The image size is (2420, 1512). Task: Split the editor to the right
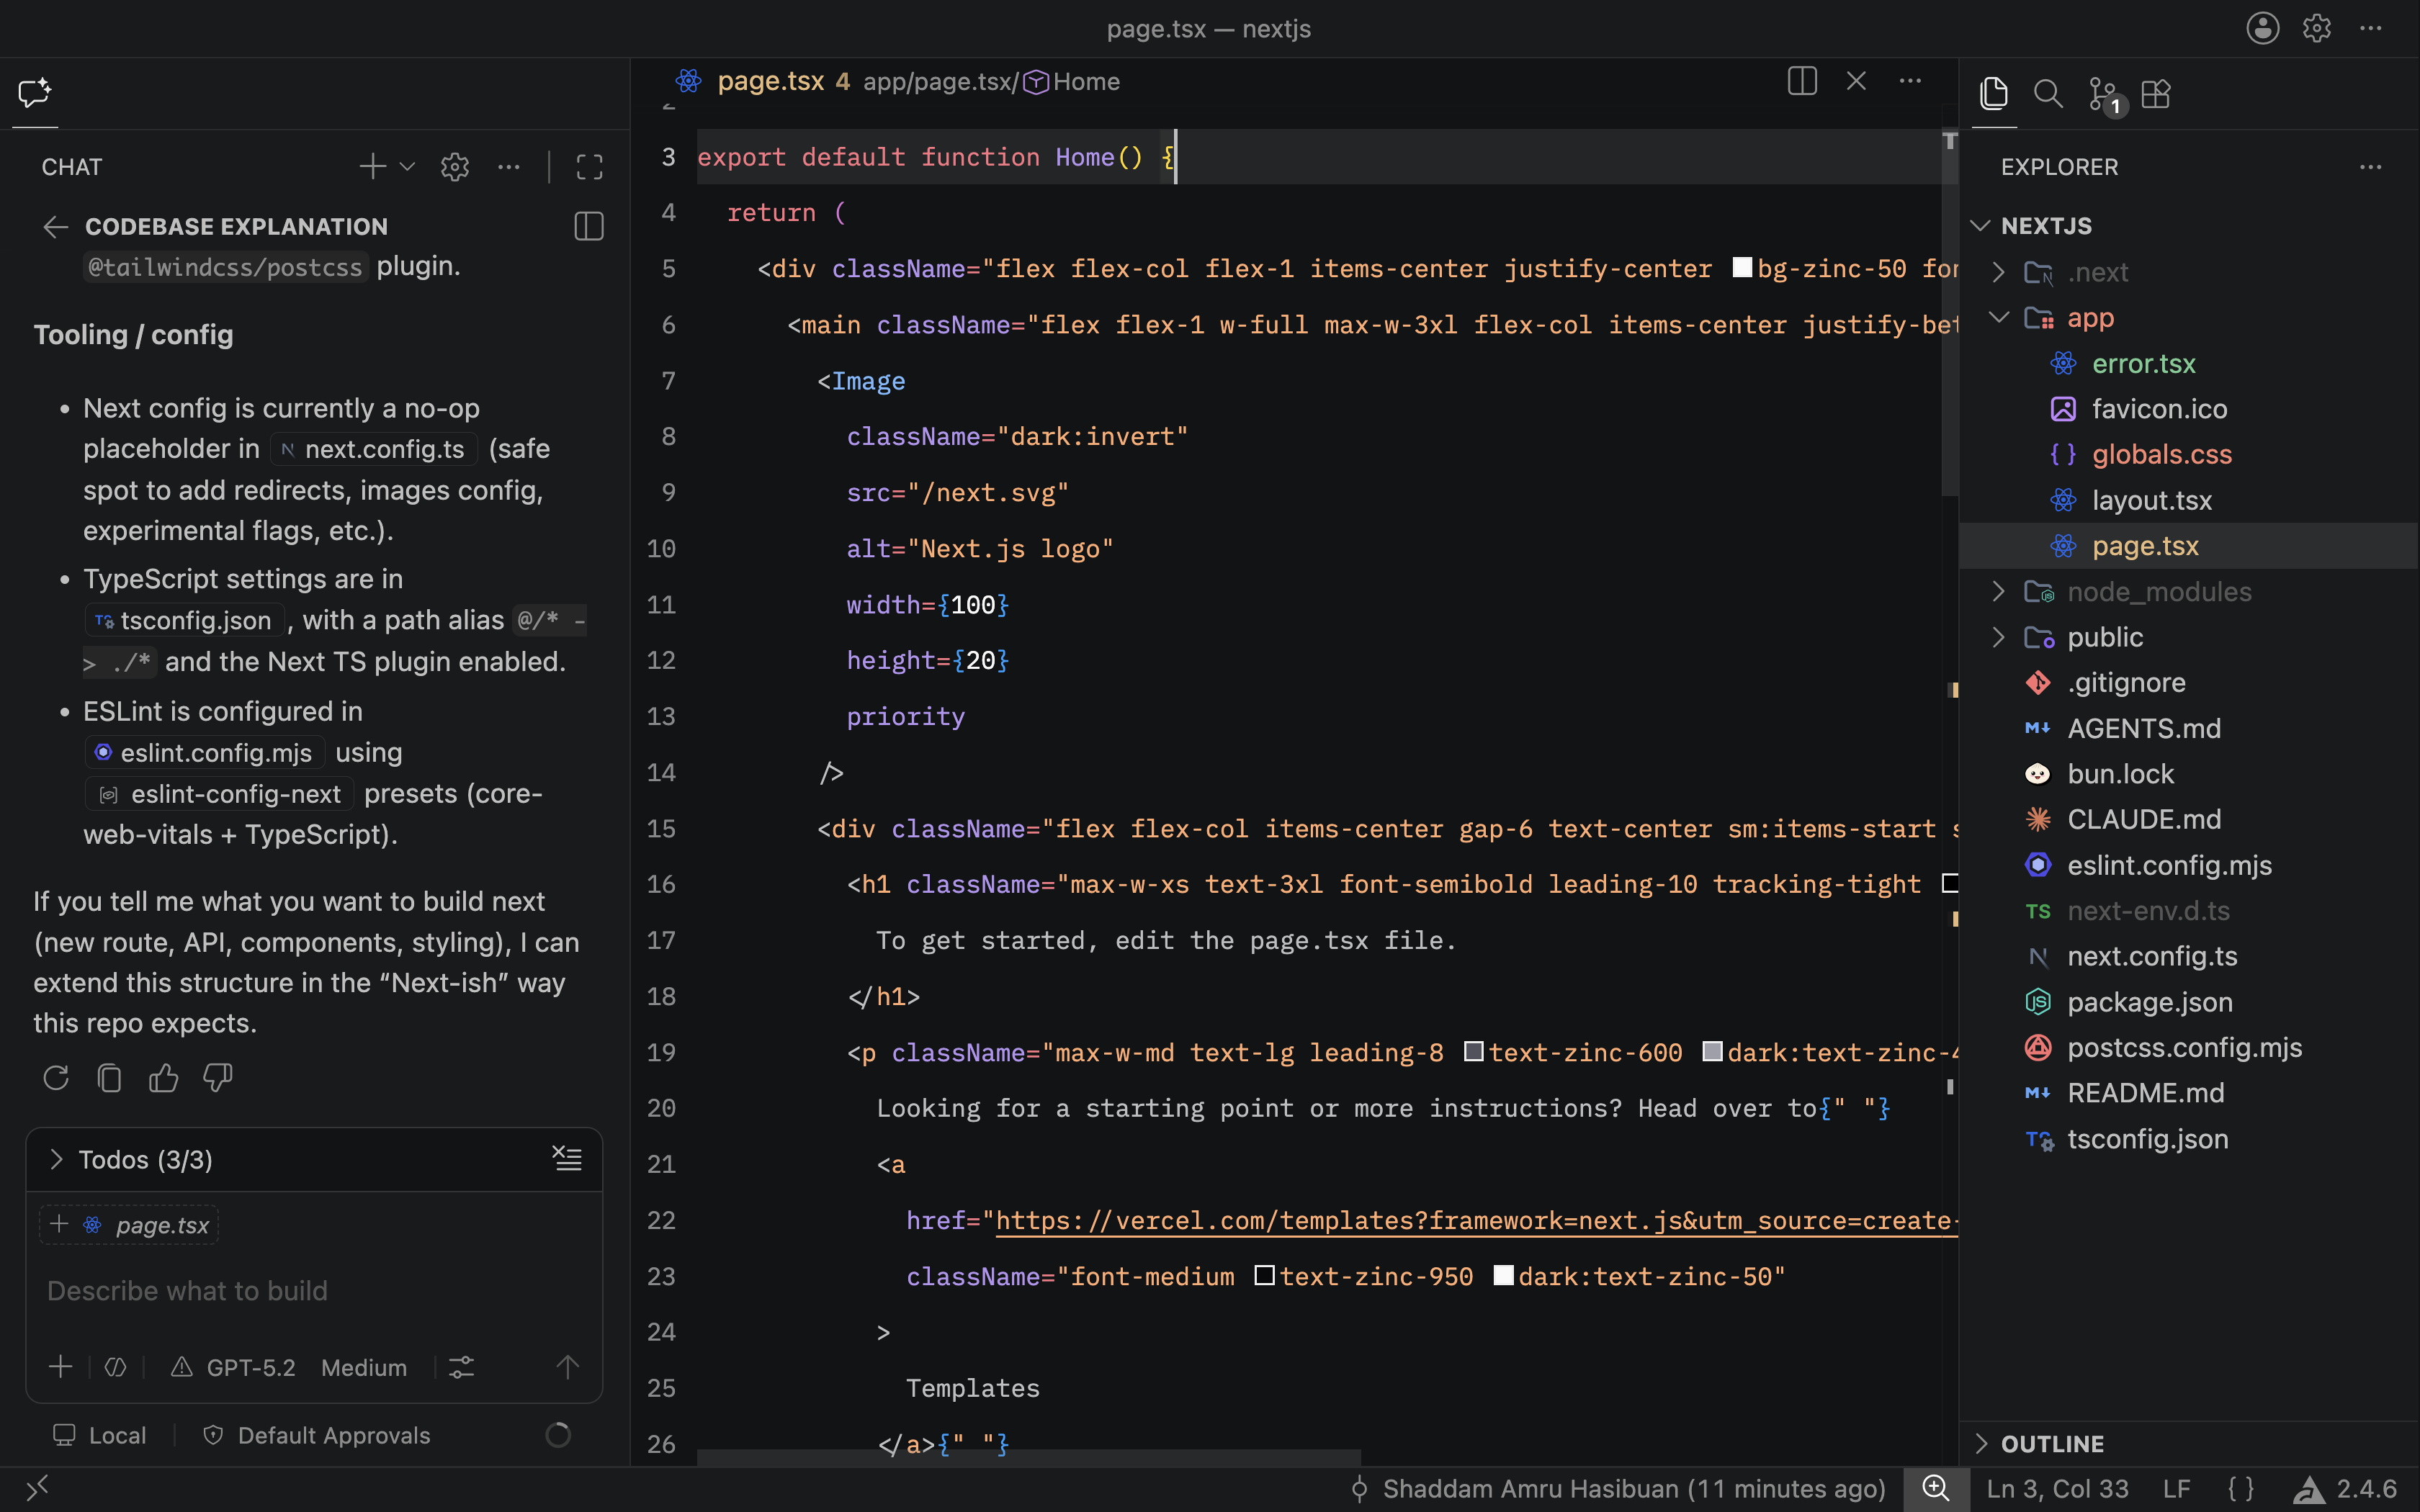pyautogui.click(x=1802, y=81)
